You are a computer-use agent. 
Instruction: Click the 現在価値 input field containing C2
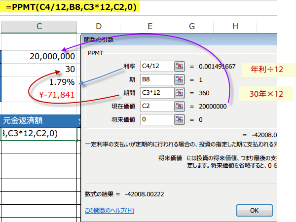[x=157, y=106]
